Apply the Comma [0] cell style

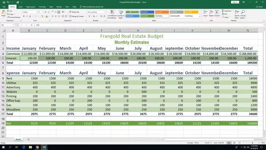click(x=177, y=16)
